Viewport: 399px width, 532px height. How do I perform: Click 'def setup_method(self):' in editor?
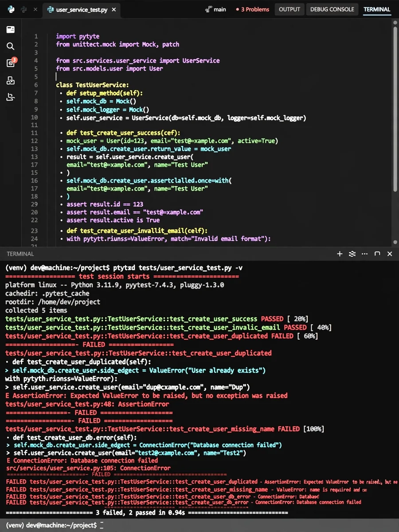(105, 93)
